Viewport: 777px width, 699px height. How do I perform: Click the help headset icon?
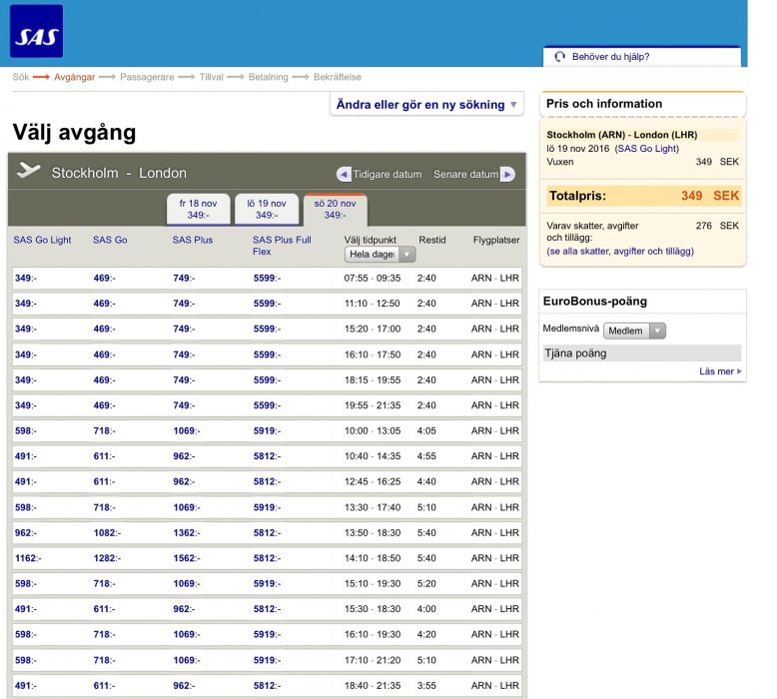559,57
